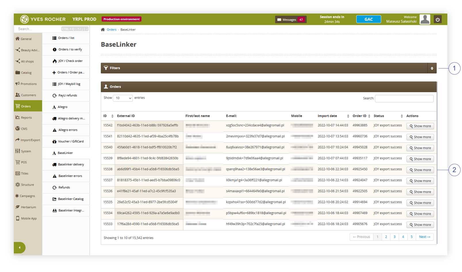Click the power logout icon
462x272 pixels.
(438, 20)
